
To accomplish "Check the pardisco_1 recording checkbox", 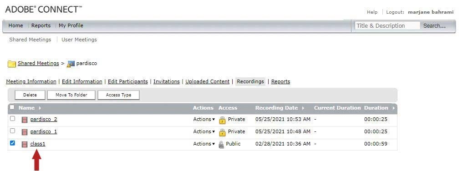I will pyautogui.click(x=12, y=131).
